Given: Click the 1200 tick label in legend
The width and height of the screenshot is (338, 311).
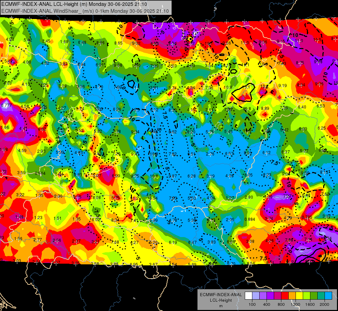Looking at the screenshot, I should [x=295, y=304].
